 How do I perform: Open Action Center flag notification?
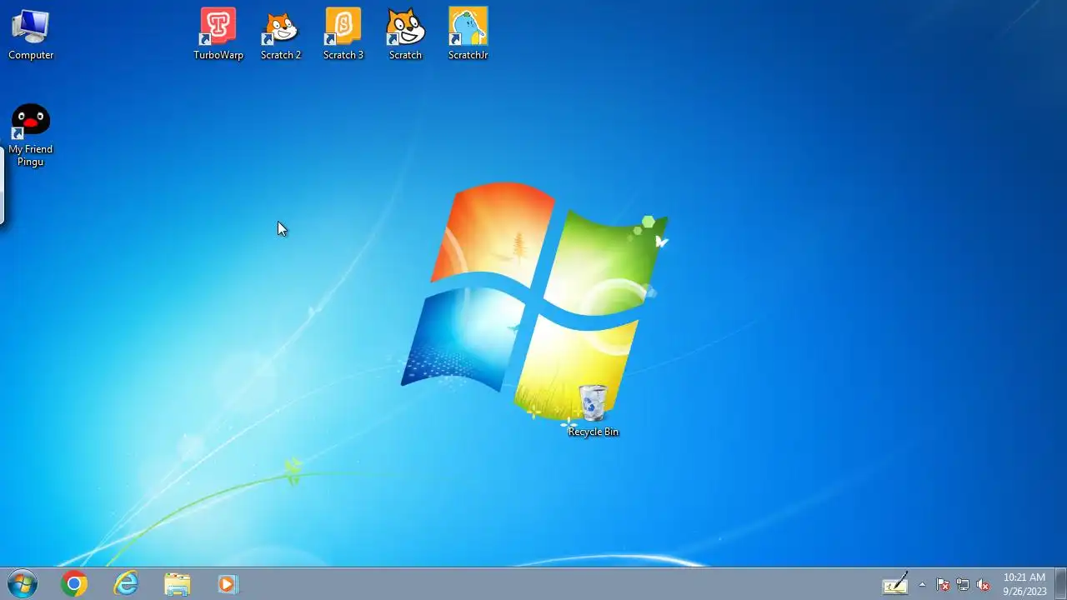pyautogui.click(x=943, y=585)
